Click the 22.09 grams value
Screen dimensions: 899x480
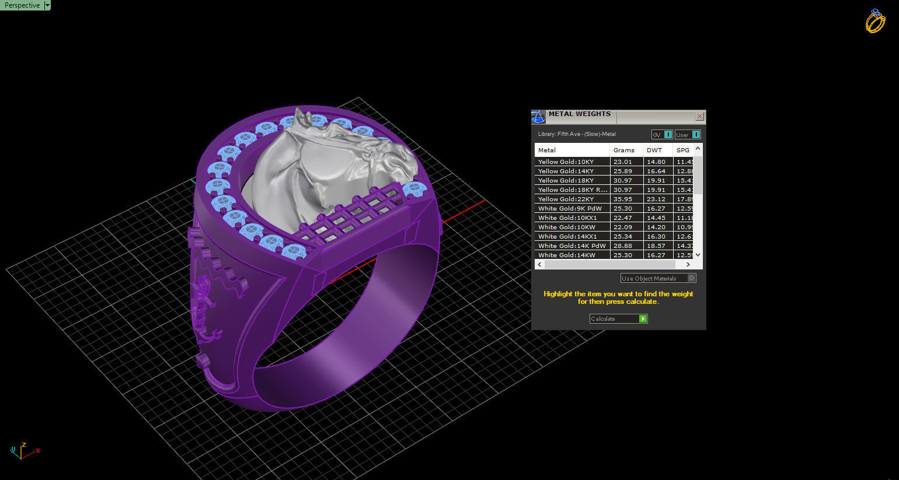click(622, 227)
